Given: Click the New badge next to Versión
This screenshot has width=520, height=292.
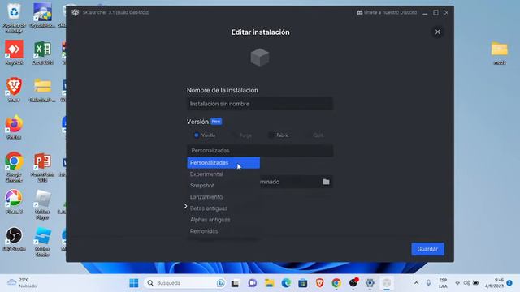Looking at the screenshot, I should [x=216, y=122].
